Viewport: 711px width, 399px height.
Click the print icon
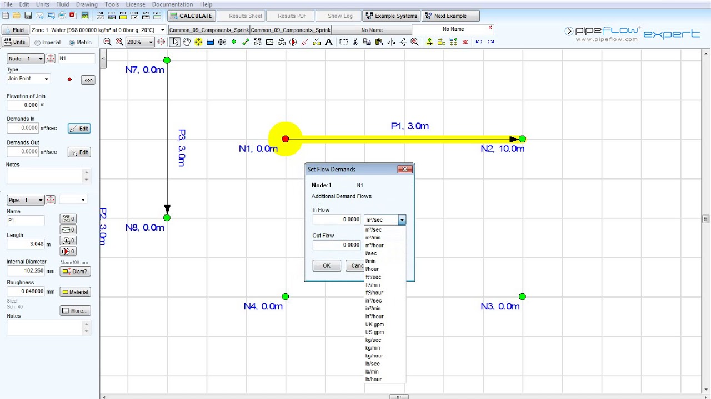coord(62,16)
